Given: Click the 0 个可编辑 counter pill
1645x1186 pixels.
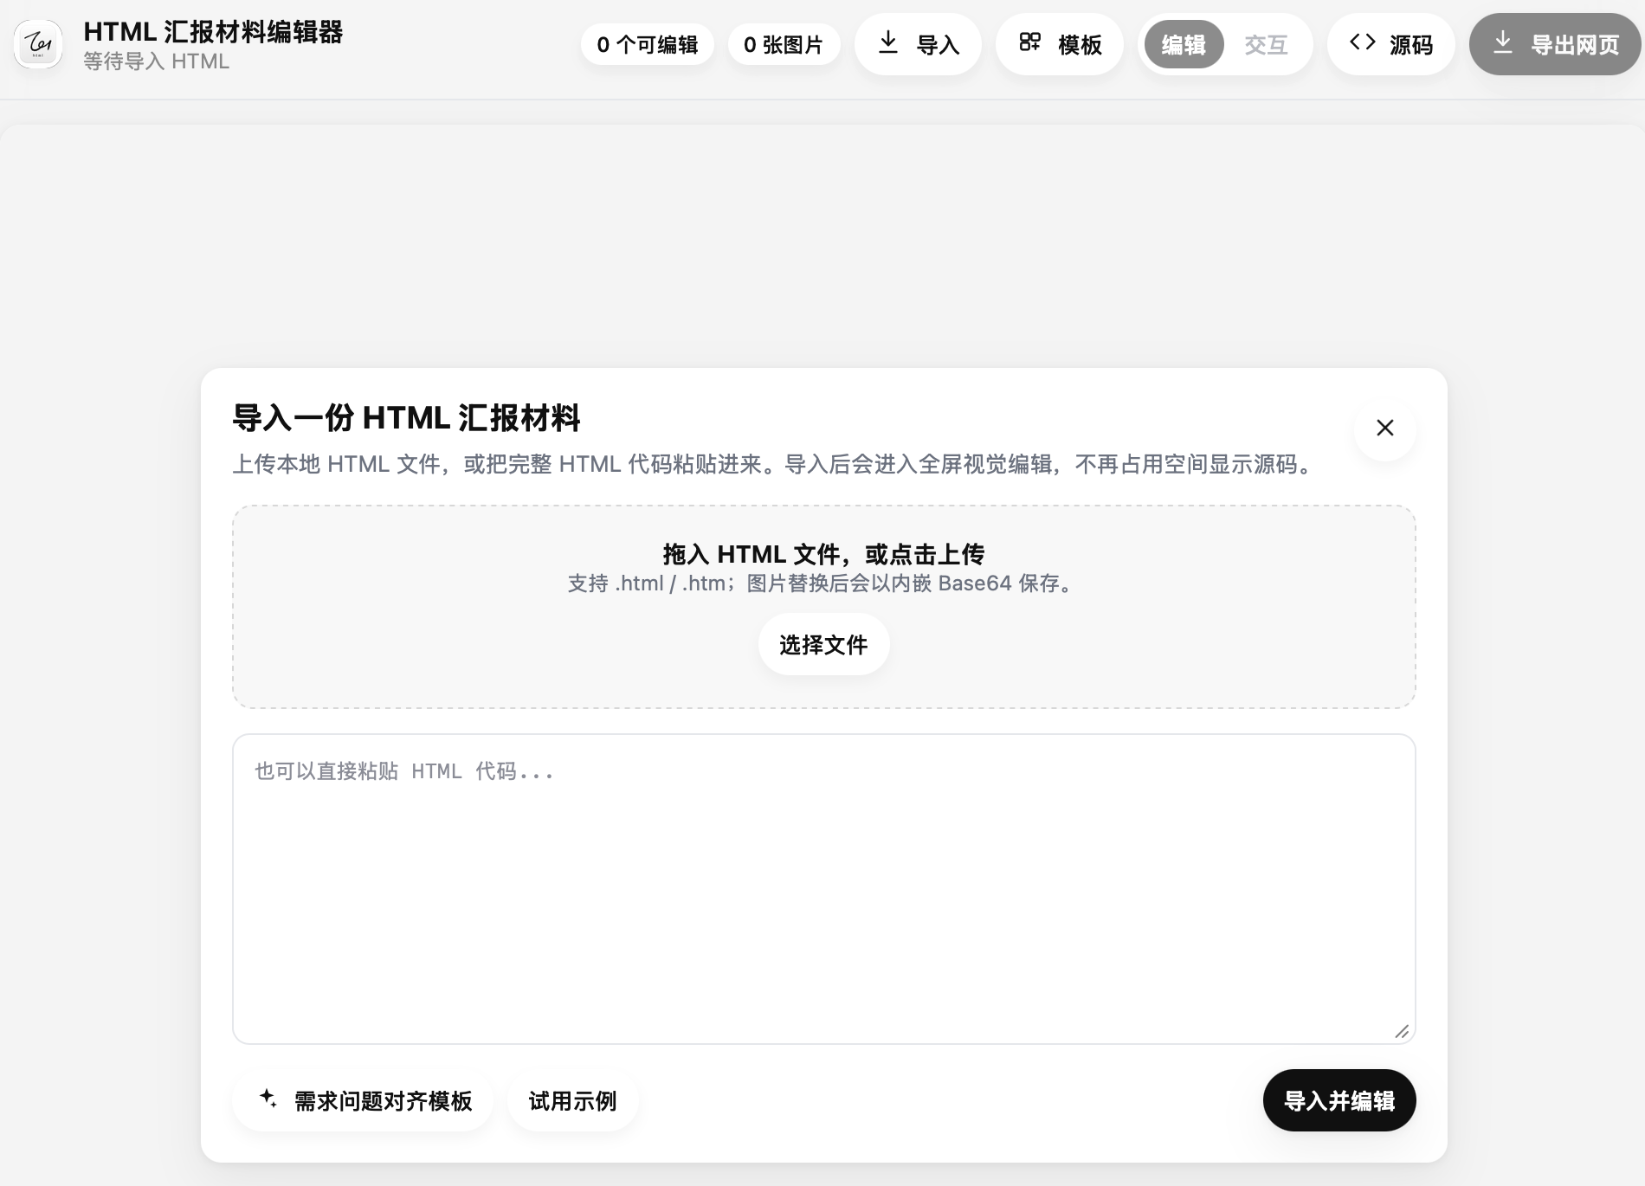Looking at the screenshot, I should point(648,44).
